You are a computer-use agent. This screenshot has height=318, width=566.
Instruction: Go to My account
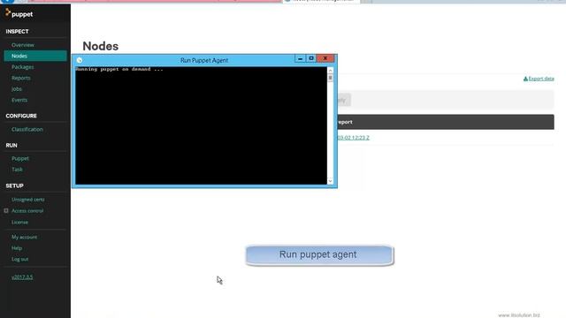[x=24, y=237]
